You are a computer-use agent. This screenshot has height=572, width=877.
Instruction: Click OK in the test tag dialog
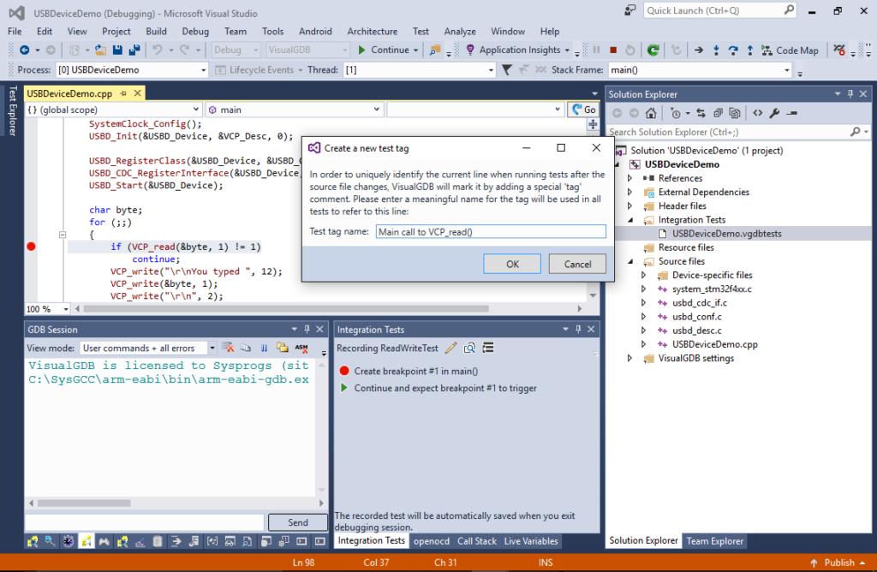pyautogui.click(x=511, y=264)
